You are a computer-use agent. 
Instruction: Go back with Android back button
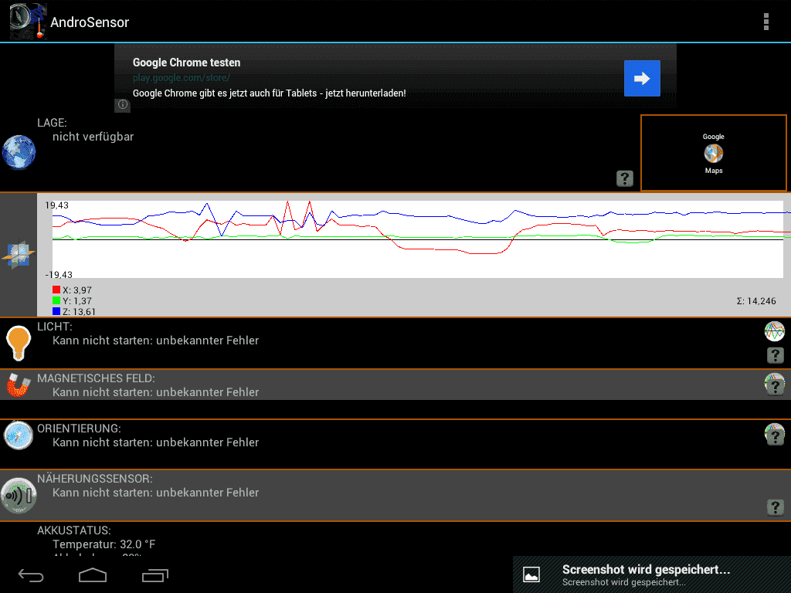click(x=31, y=575)
